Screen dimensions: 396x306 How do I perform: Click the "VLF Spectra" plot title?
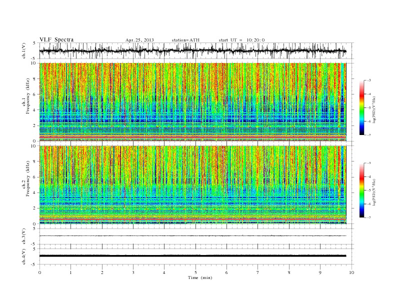coord(56,39)
